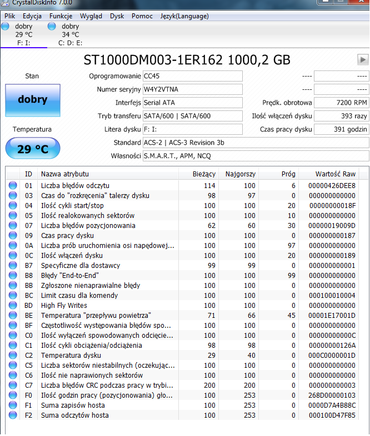Click status icon for Liczba błędów odczytu
This screenshot has width=370, height=436.
pyautogui.click(x=13, y=185)
